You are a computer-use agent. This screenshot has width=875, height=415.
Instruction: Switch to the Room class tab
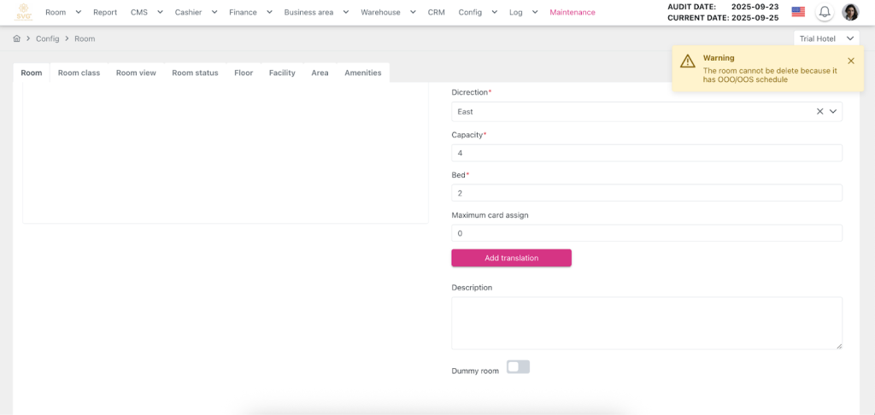[x=79, y=73]
